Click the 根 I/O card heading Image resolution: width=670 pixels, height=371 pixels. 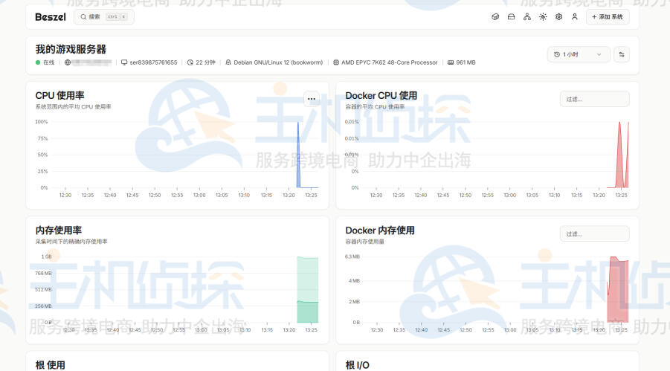click(357, 365)
